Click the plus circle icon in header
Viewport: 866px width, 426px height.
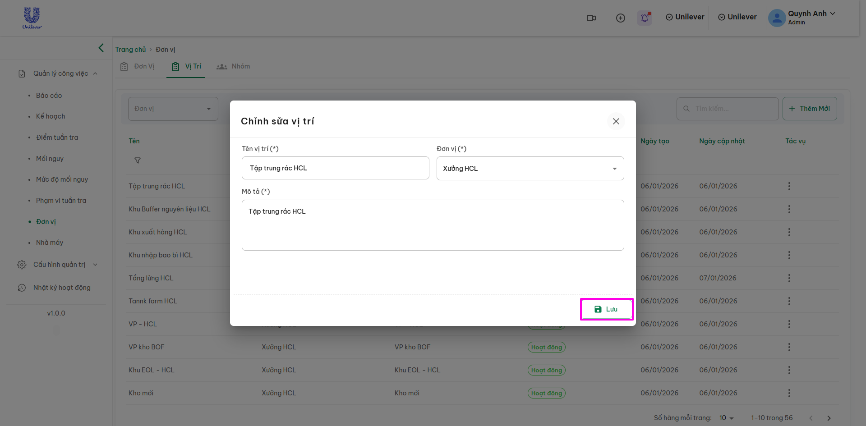(x=621, y=18)
